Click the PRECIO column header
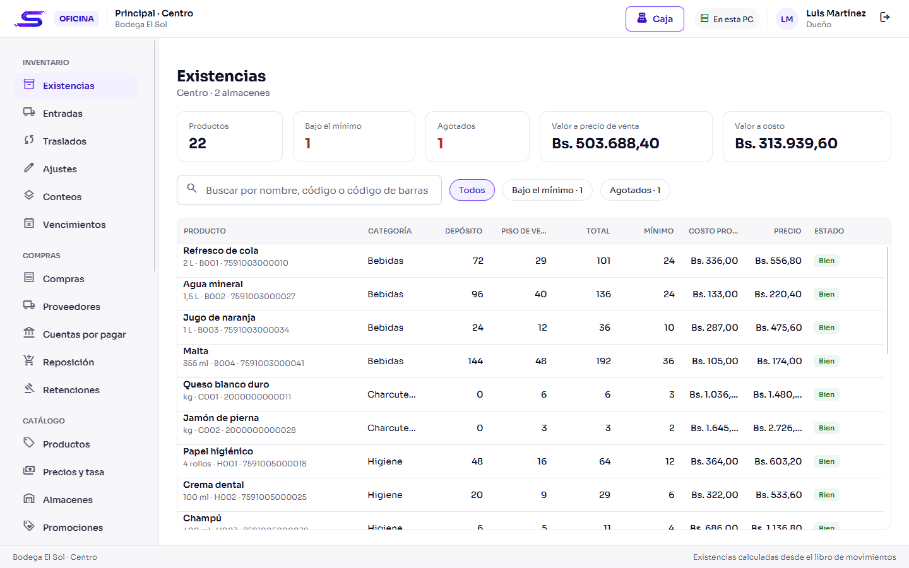Screen dimensions: 909x568 (787, 231)
